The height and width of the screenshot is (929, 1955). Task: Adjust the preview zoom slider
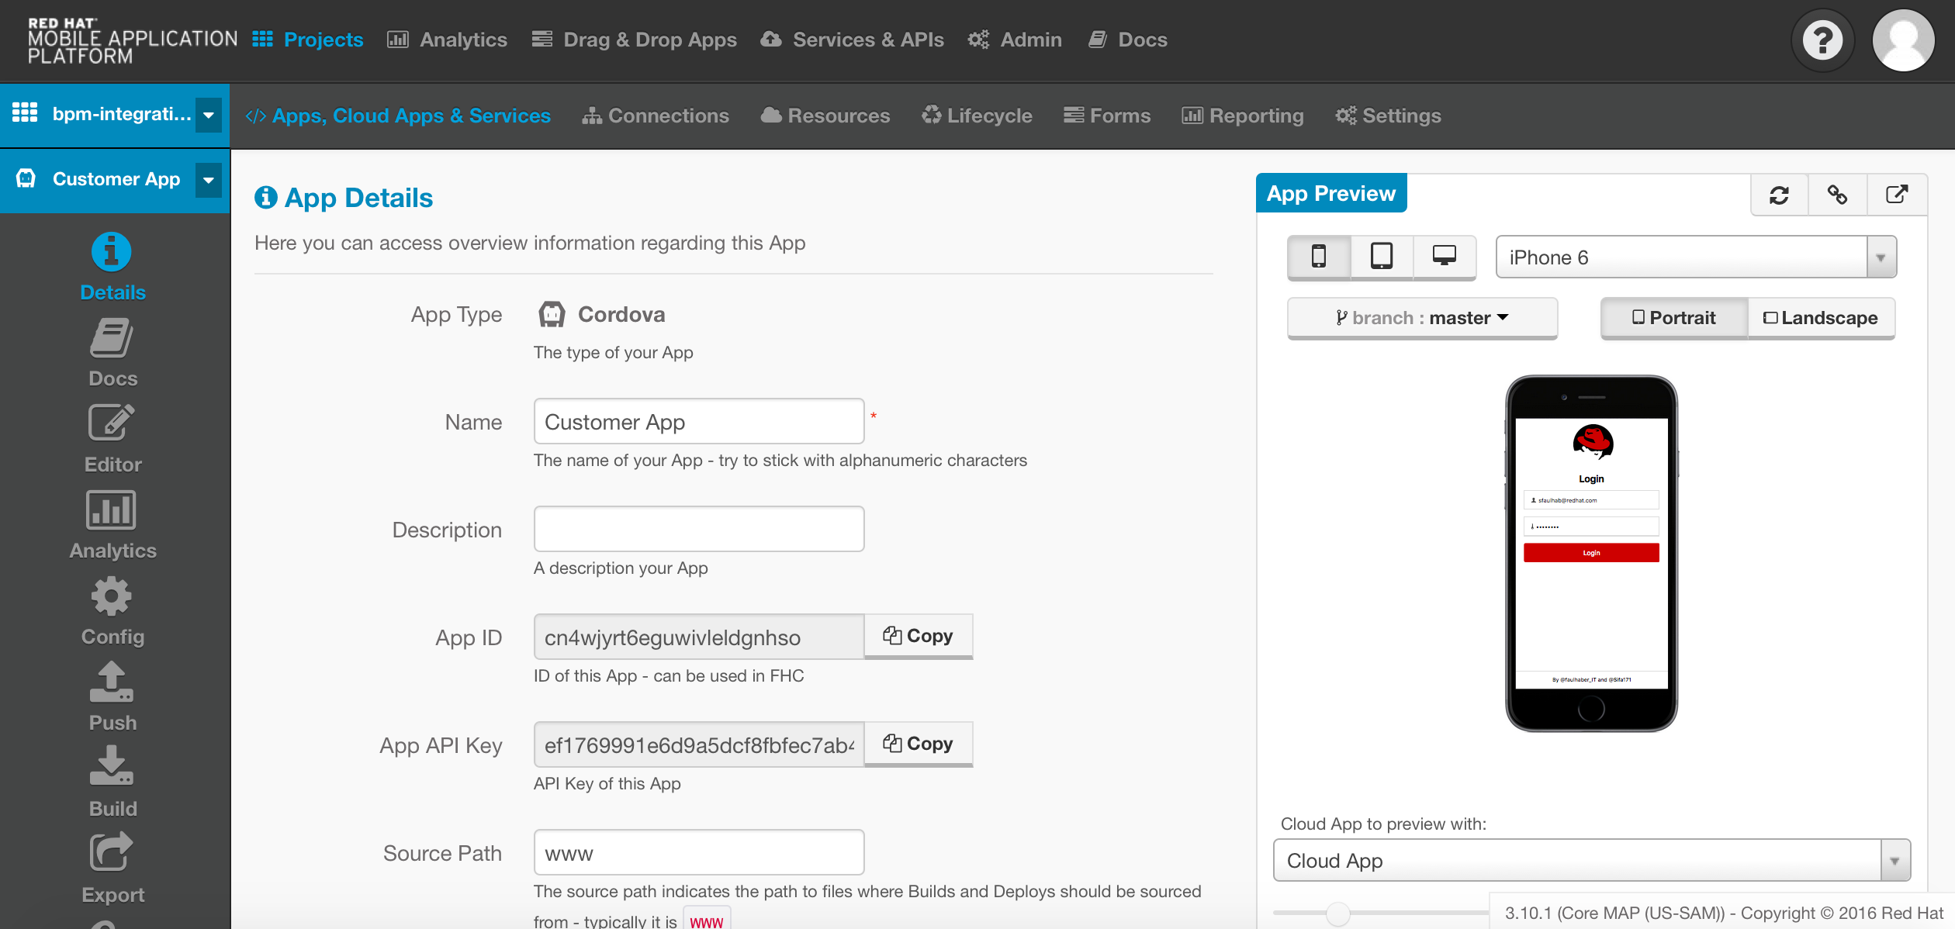(1337, 913)
